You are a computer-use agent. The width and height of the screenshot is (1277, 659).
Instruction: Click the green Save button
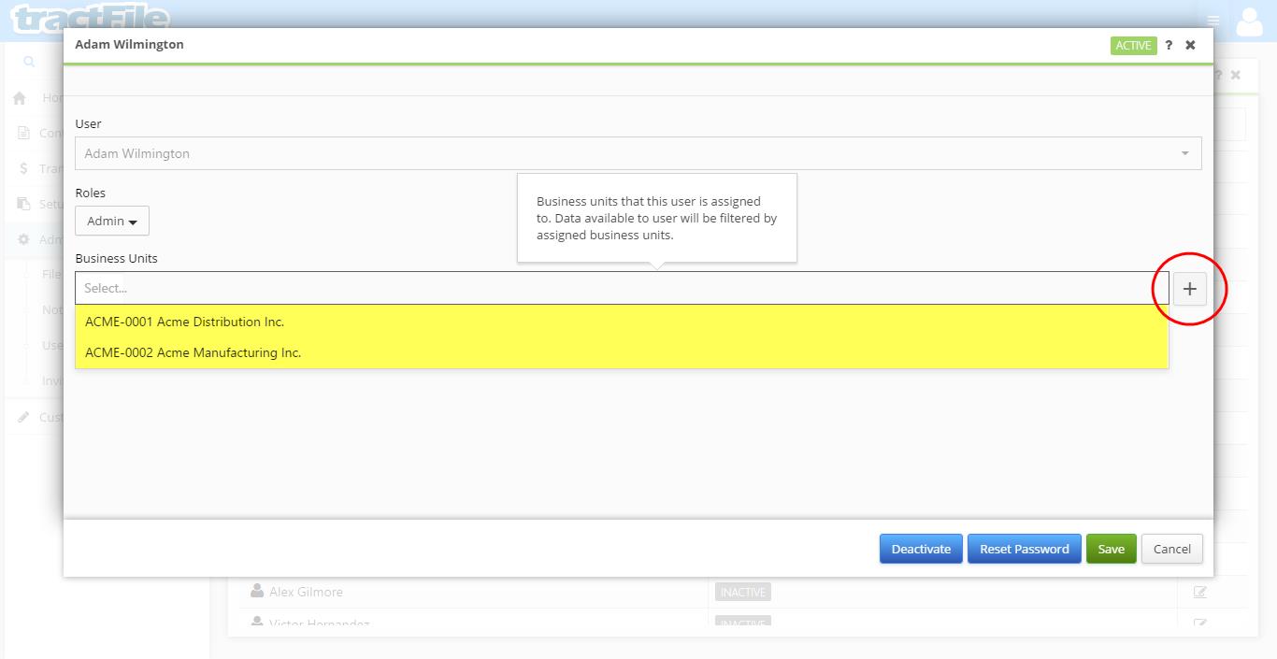tap(1112, 549)
